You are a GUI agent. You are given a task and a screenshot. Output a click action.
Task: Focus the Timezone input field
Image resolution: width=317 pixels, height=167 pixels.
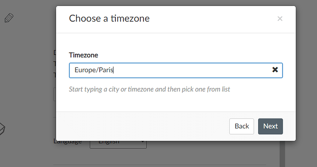[175, 70]
